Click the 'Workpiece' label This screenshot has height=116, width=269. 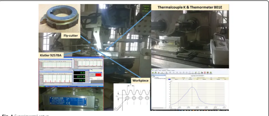point(141,80)
